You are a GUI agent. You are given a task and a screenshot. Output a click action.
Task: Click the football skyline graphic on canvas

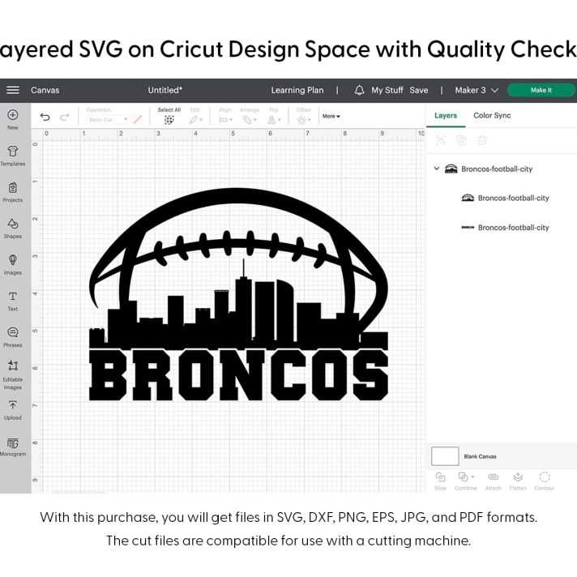coord(238,268)
